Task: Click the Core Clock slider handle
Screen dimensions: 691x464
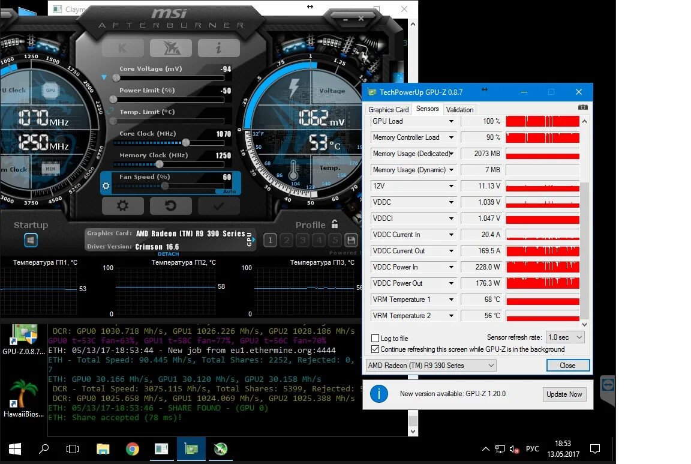Action: [186, 142]
